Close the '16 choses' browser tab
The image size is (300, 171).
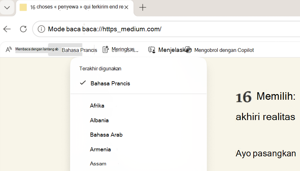tap(126, 8)
